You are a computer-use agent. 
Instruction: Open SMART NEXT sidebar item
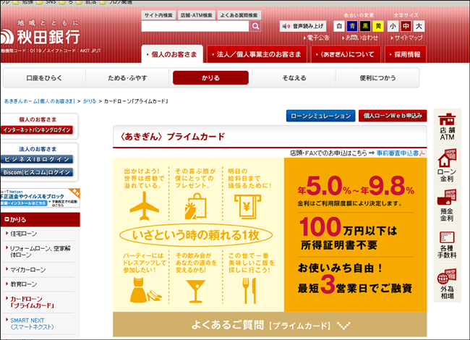tap(32, 323)
